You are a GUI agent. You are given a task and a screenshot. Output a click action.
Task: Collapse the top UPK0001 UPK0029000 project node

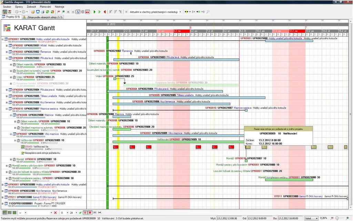[x=2, y=39]
